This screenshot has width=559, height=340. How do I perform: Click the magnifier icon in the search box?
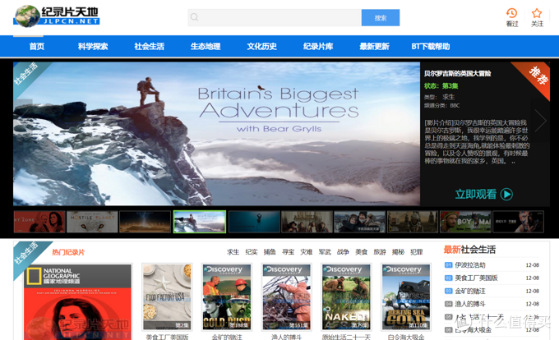click(x=194, y=17)
